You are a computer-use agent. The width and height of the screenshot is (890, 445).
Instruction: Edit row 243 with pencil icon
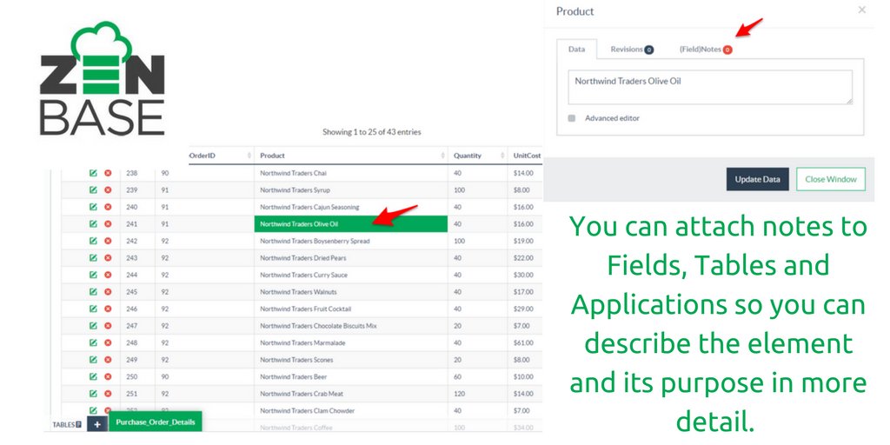[94, 258]
